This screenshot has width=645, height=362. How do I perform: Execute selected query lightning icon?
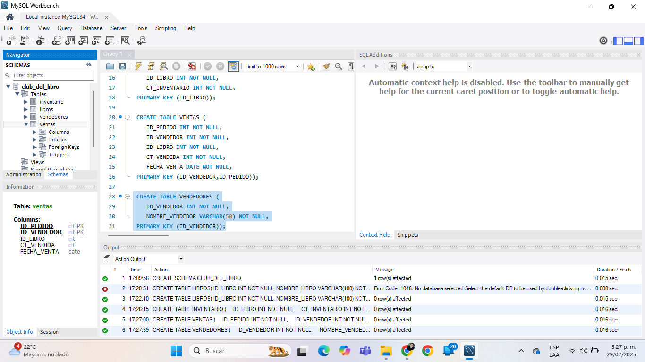[138, 66]
